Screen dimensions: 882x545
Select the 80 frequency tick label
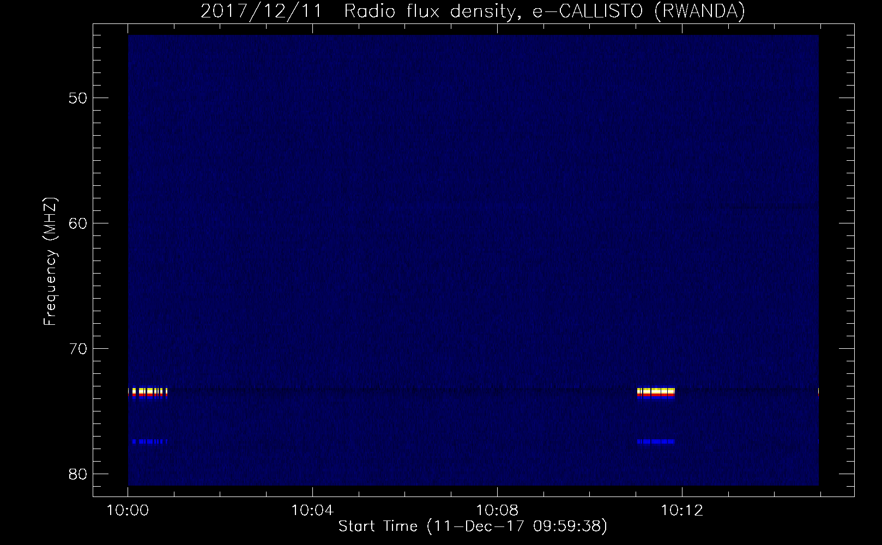pyautogui.click(x=78, y=474)
